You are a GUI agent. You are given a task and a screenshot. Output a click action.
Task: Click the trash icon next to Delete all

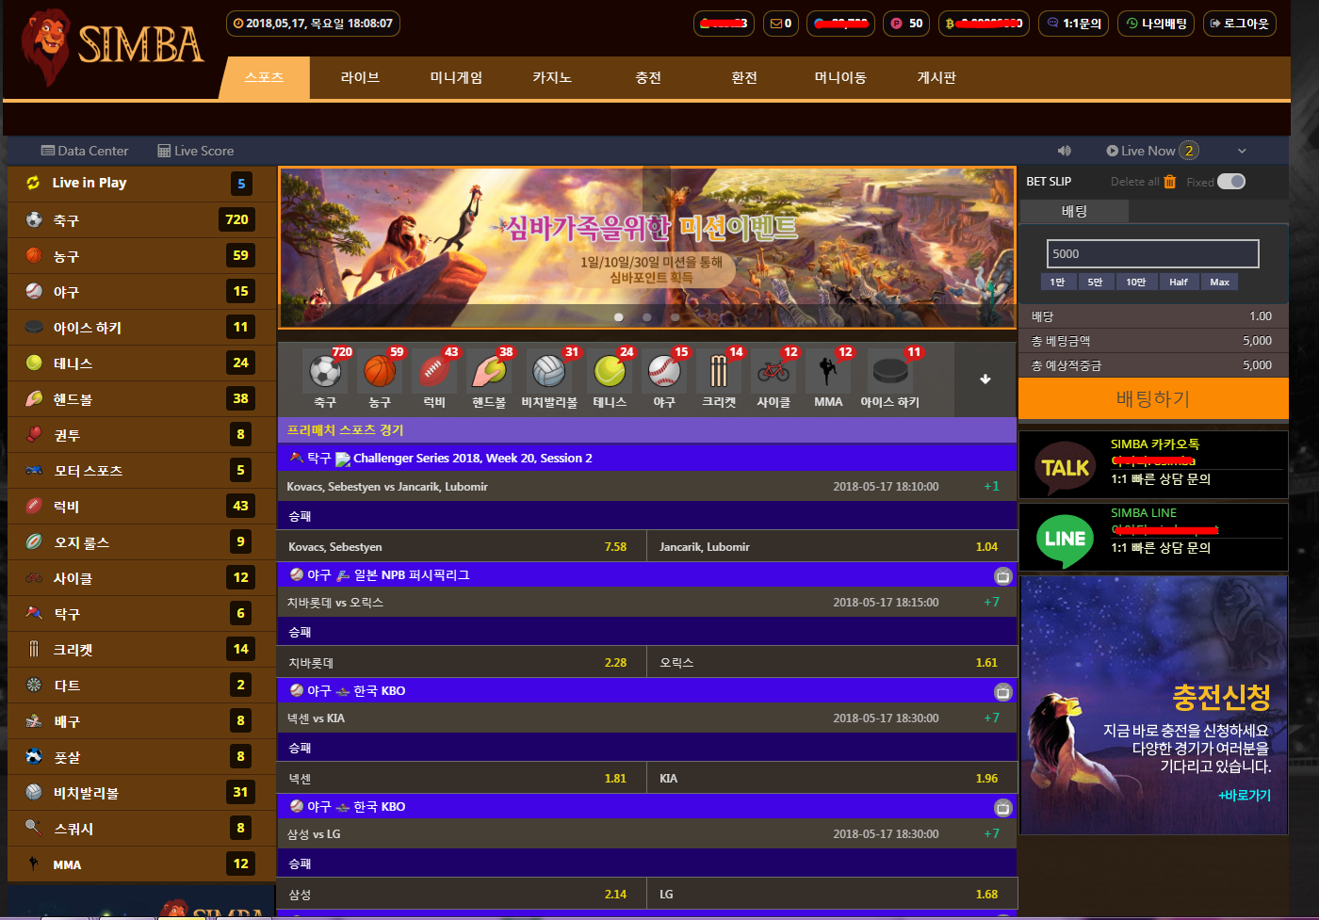(x=1170, y=182)
